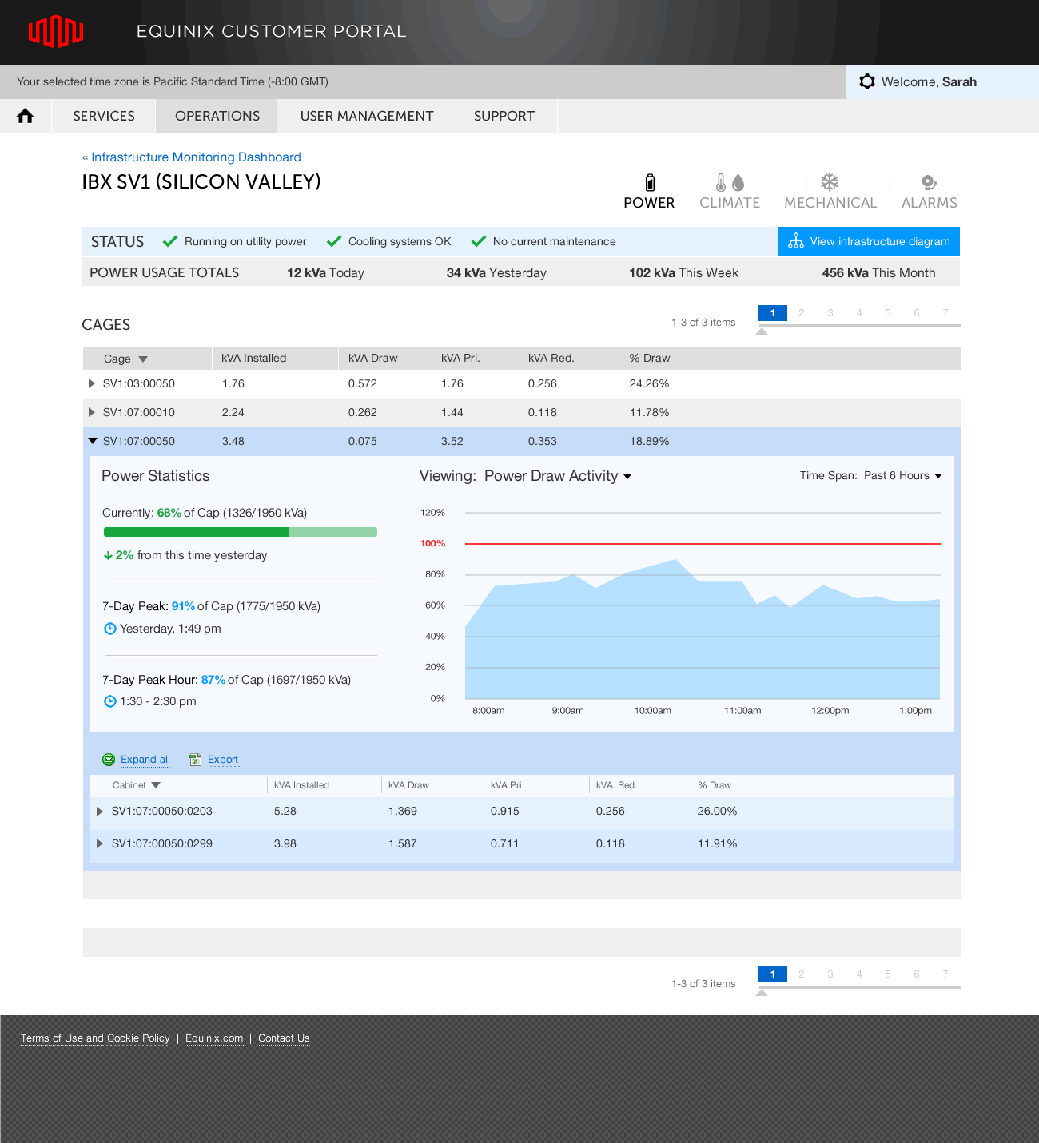Click the top pagination slider handle
1039x1143 pixels.
click(x=762, y=331)
